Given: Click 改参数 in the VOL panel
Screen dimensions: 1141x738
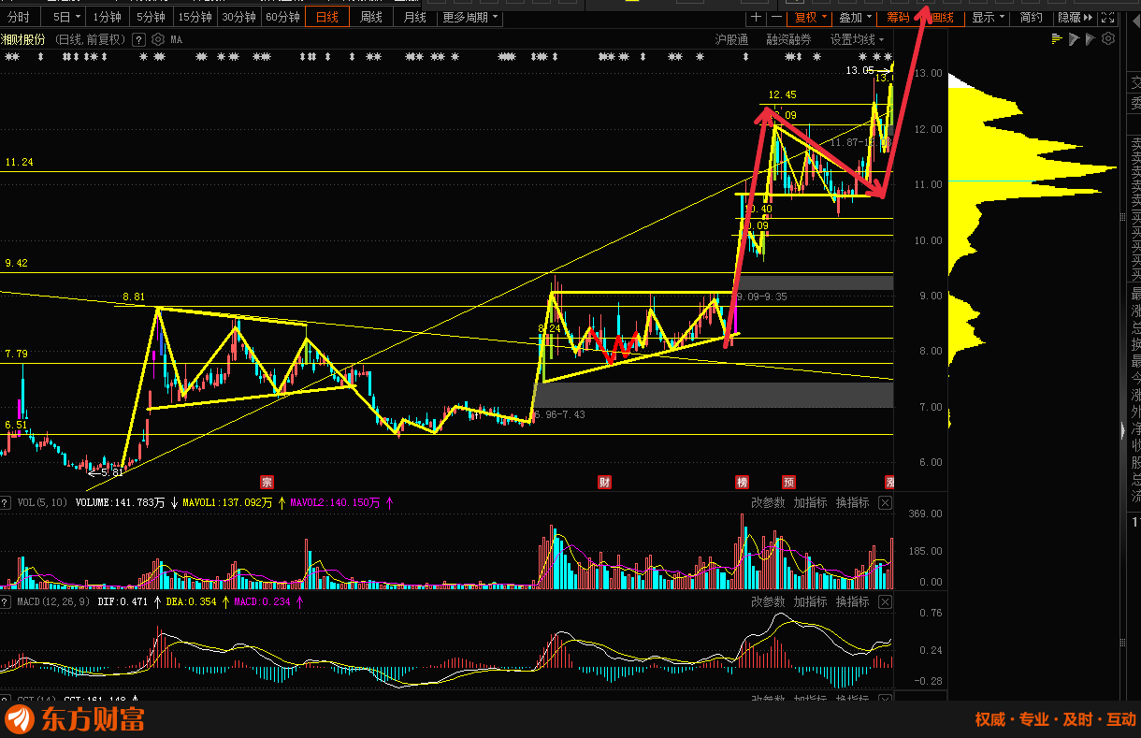Looking at the screenshot, I should point(768,502).
